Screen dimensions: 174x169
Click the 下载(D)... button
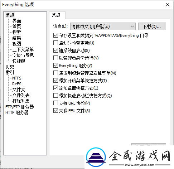[152, 26]
